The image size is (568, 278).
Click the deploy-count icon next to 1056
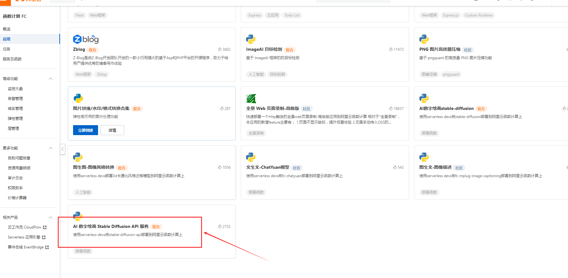[220, 167]
